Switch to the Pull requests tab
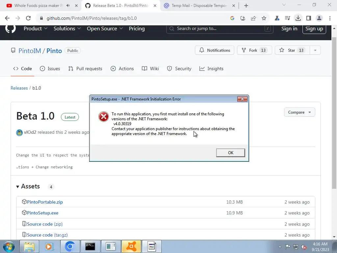 tap(85, 69)
